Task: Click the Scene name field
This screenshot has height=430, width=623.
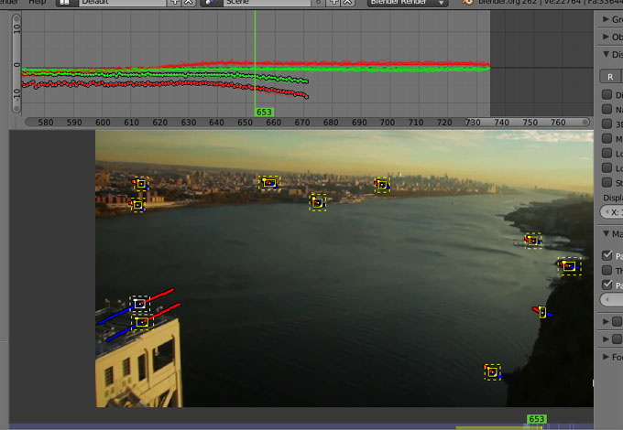Action: point(267,3)
